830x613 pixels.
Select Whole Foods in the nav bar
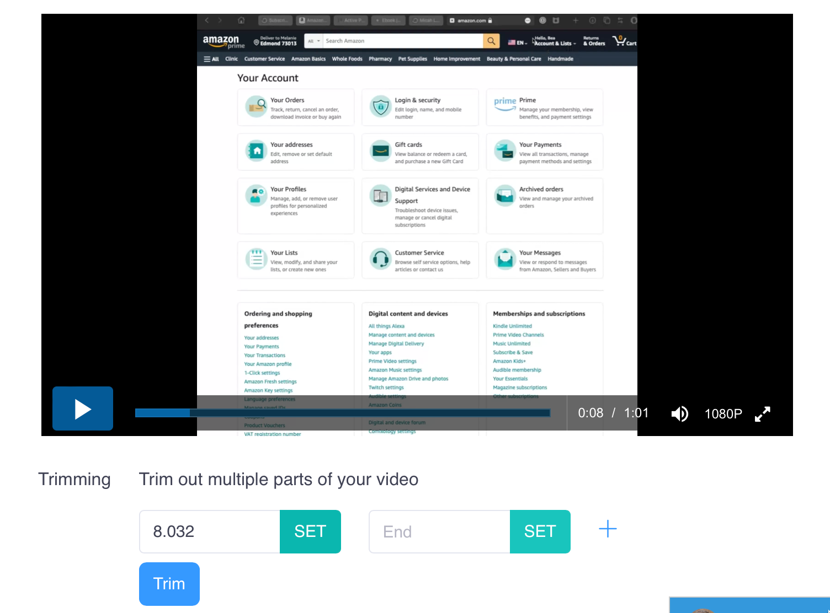coord(347,59)
